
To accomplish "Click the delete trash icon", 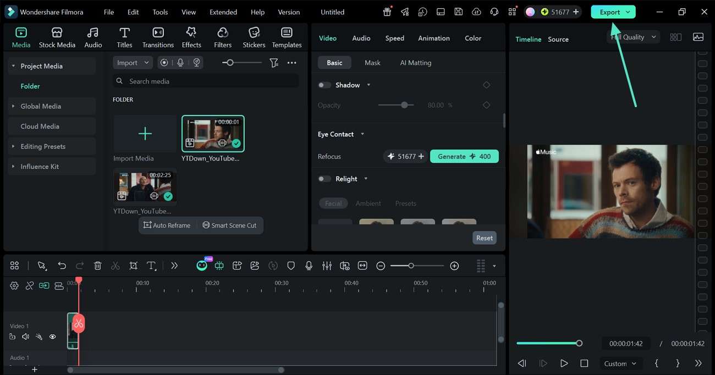I will [97, 266].
